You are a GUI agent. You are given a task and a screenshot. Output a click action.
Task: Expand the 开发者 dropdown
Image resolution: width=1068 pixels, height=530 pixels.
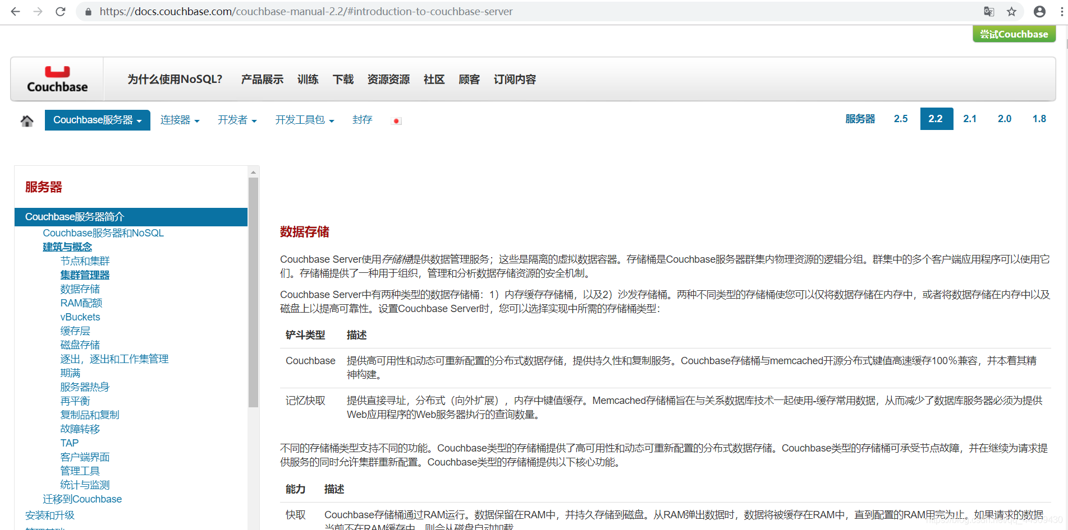point(237,120)
